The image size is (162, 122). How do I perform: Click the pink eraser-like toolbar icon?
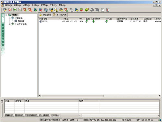10,10
